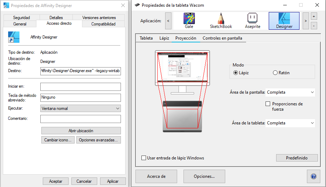Image resolution: width=326 pixels, height=187 pixels.
Task: Add application with plus button
Action: coord(314,16)
